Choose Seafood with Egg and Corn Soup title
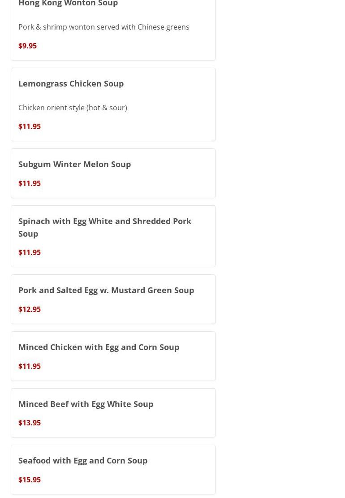Screen dimensions: 345x498 click(83, 460)
